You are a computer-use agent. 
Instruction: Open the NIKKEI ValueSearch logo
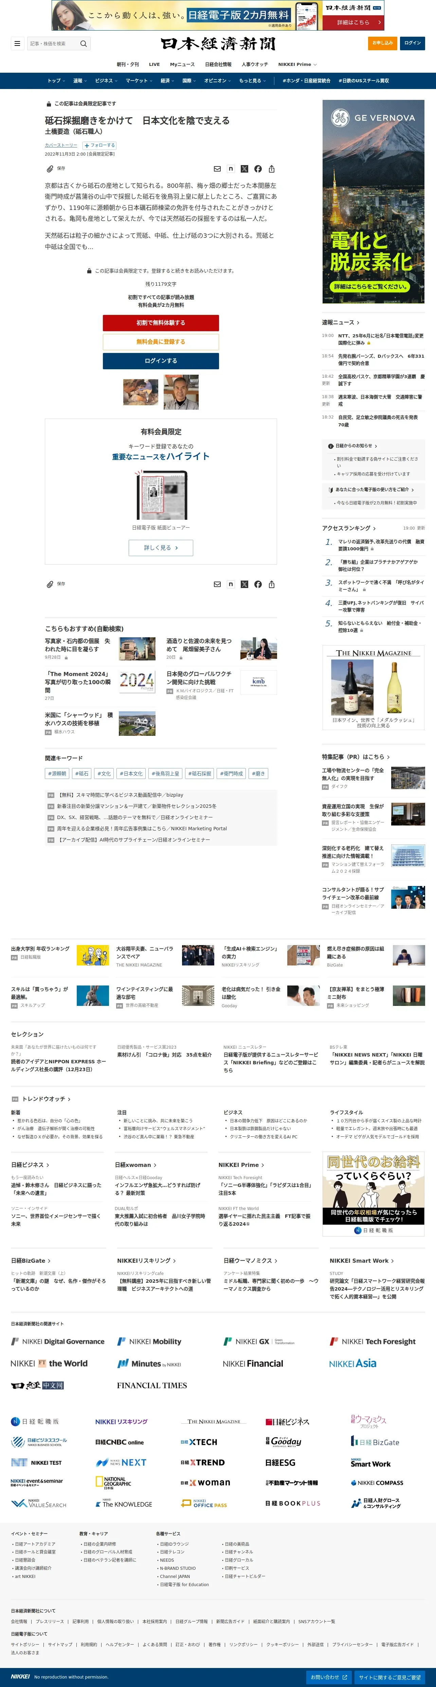39,1504
